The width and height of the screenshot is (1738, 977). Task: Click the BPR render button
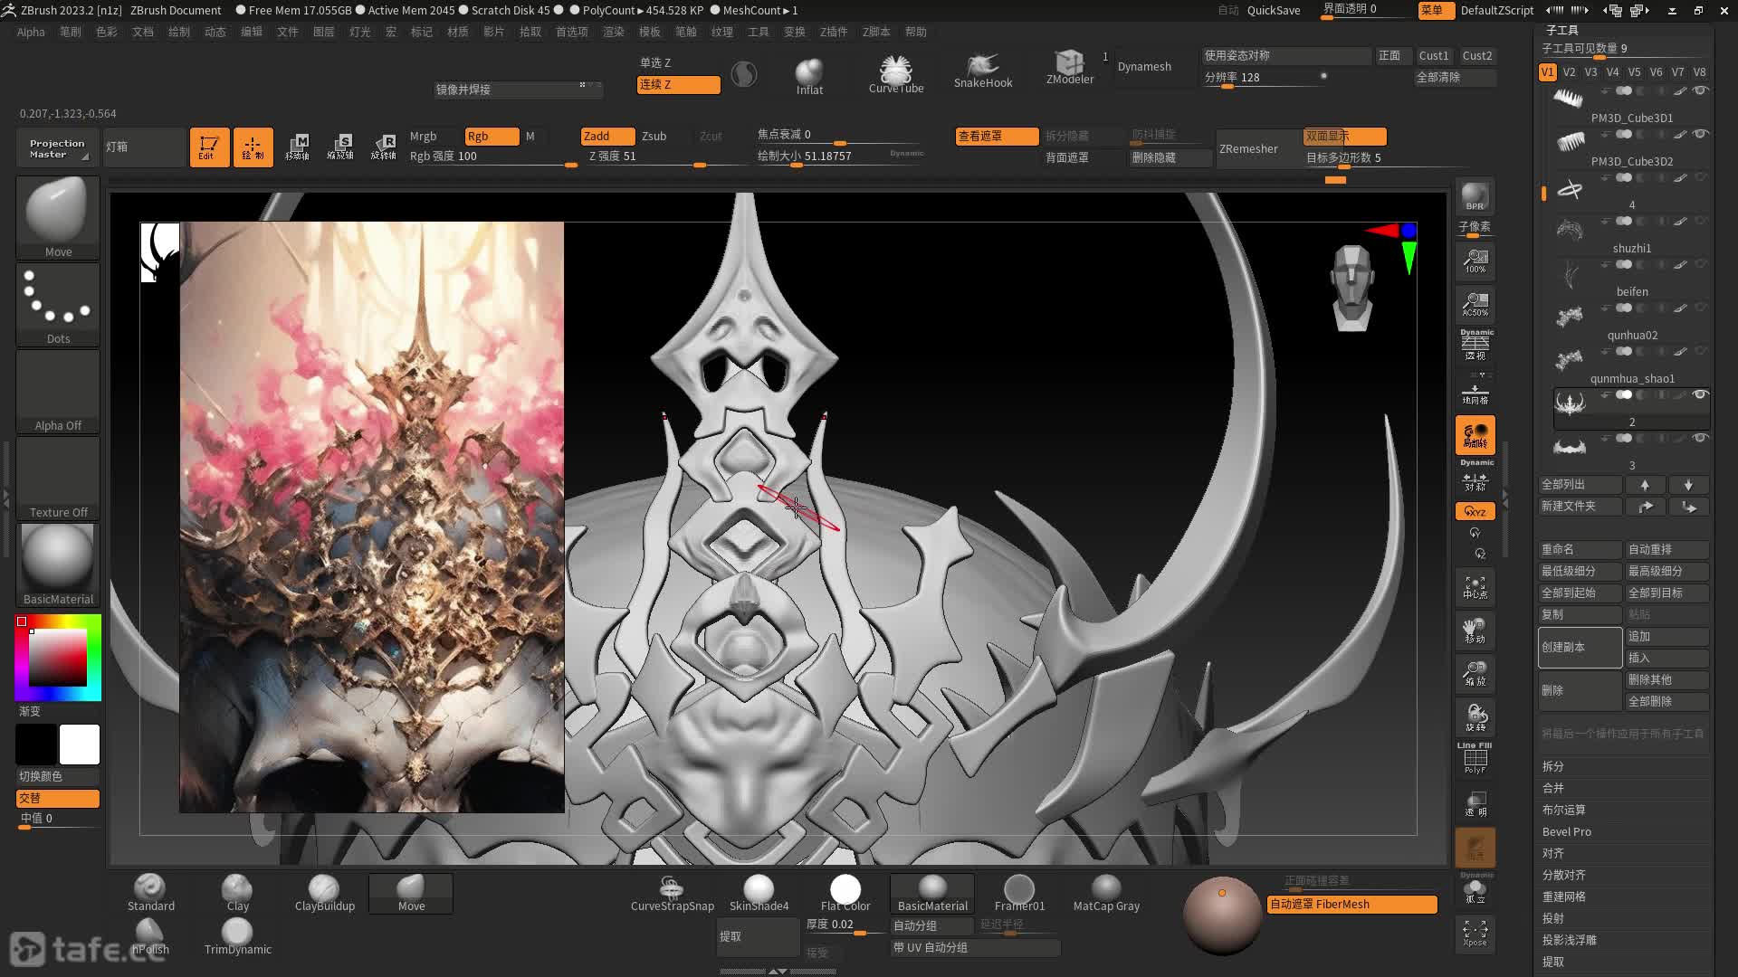coord(1475,196)
